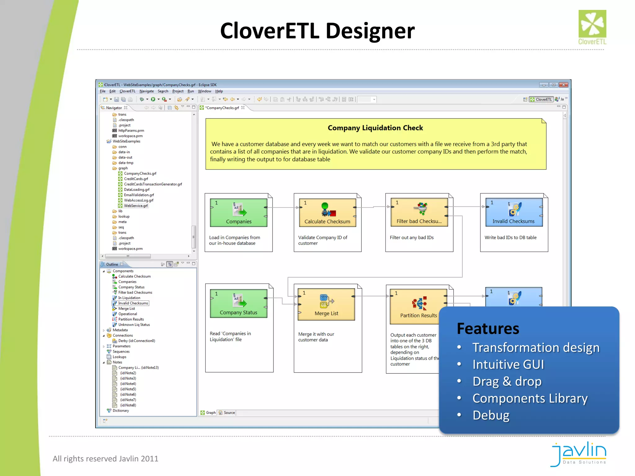
Task: Select the CompanyChecks.grf editor tab
Action: (222, 108)
